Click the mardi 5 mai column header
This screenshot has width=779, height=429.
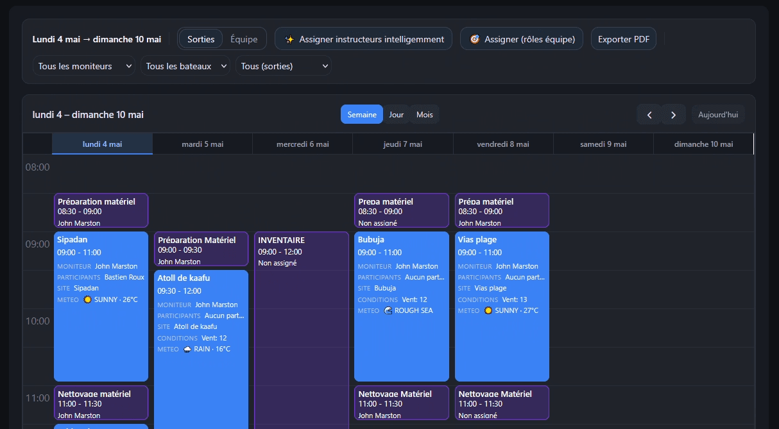pyautogui.click(x=203, y=144)
